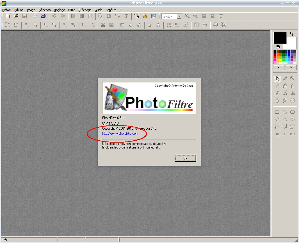Open the Fichier menu
Viewport: 299px width, 243px height.
[x=7, y=10]
